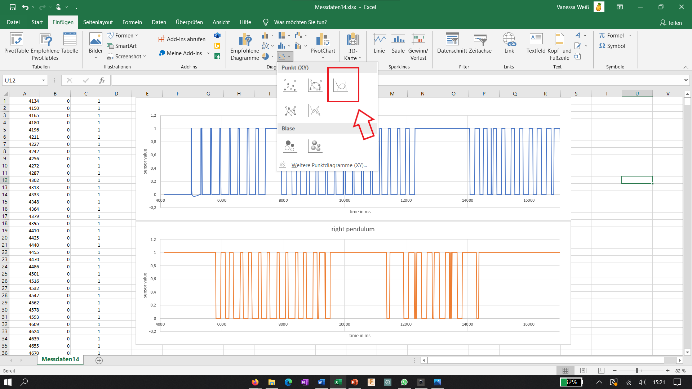
Task: Open Weitere Punktdiagramme (XY) option
Action: pos(329,165)
